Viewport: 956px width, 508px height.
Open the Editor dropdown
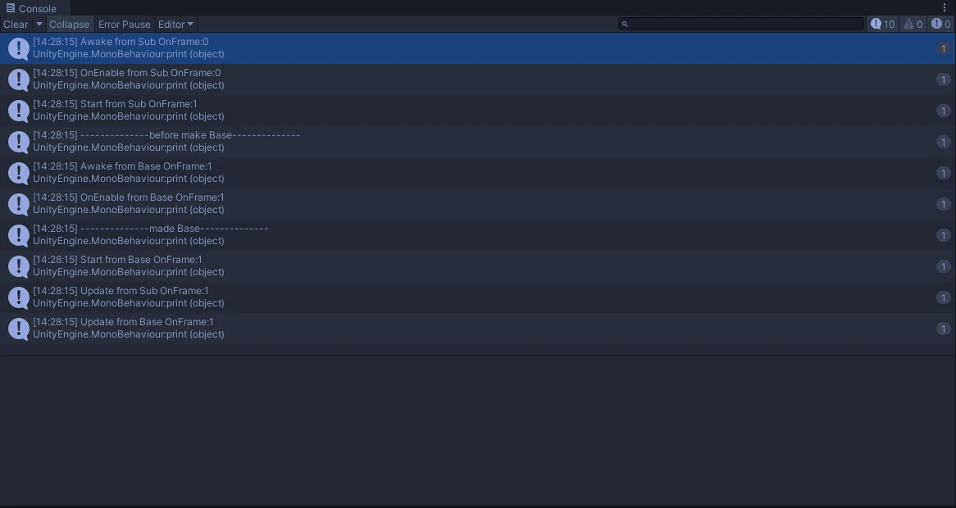pos(175,25)
